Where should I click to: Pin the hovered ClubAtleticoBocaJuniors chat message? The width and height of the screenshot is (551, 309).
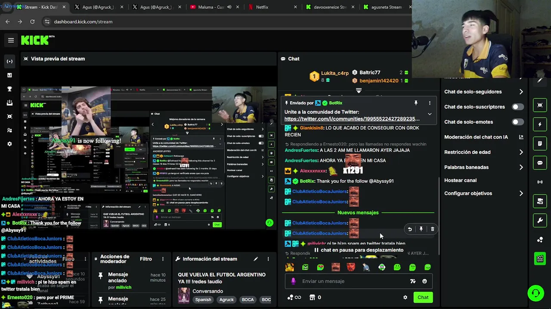421,229
